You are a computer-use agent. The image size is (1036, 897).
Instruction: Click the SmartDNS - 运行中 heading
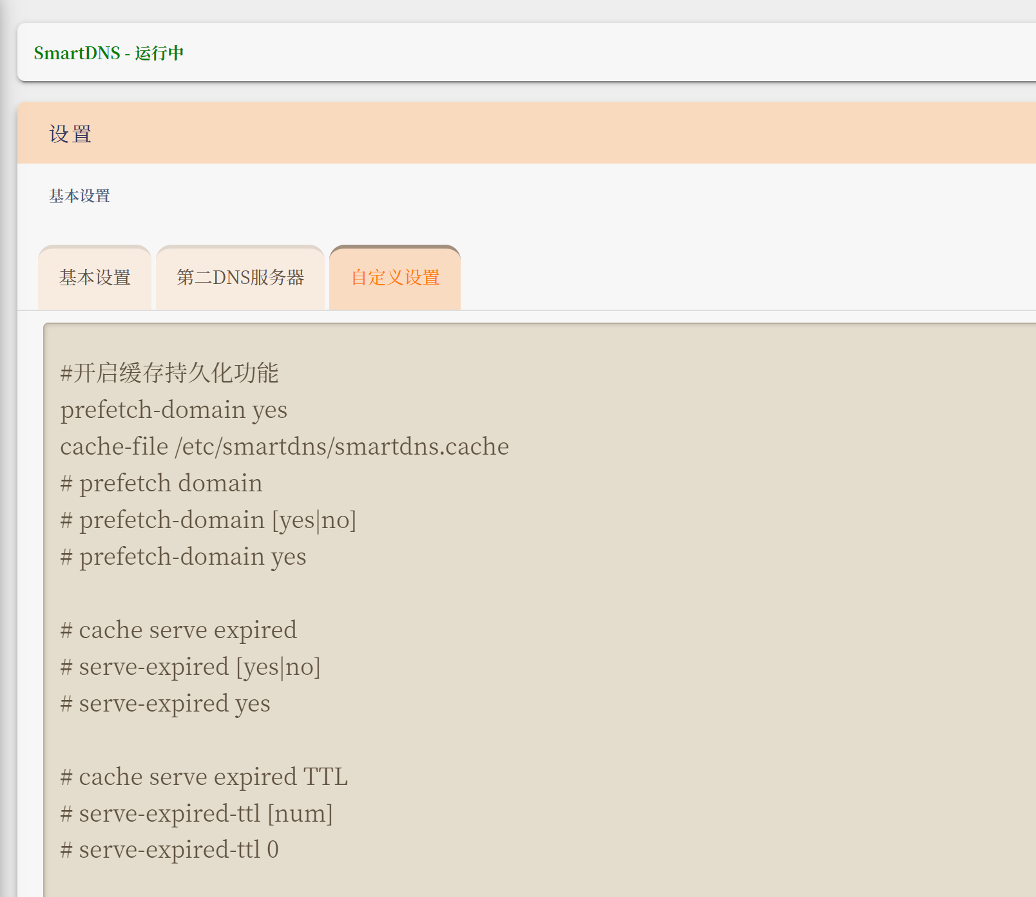tap(109, 53)
